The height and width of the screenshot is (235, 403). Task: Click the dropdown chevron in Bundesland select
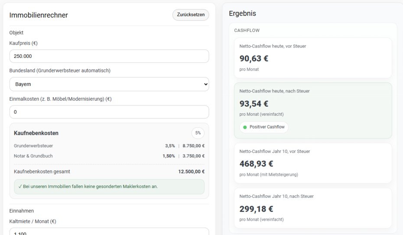[205, 84]
